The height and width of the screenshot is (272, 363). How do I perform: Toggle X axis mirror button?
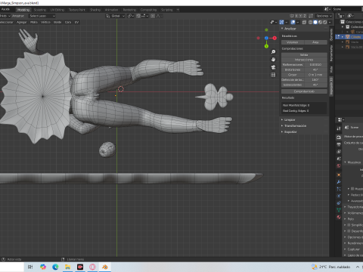(296, 16)
